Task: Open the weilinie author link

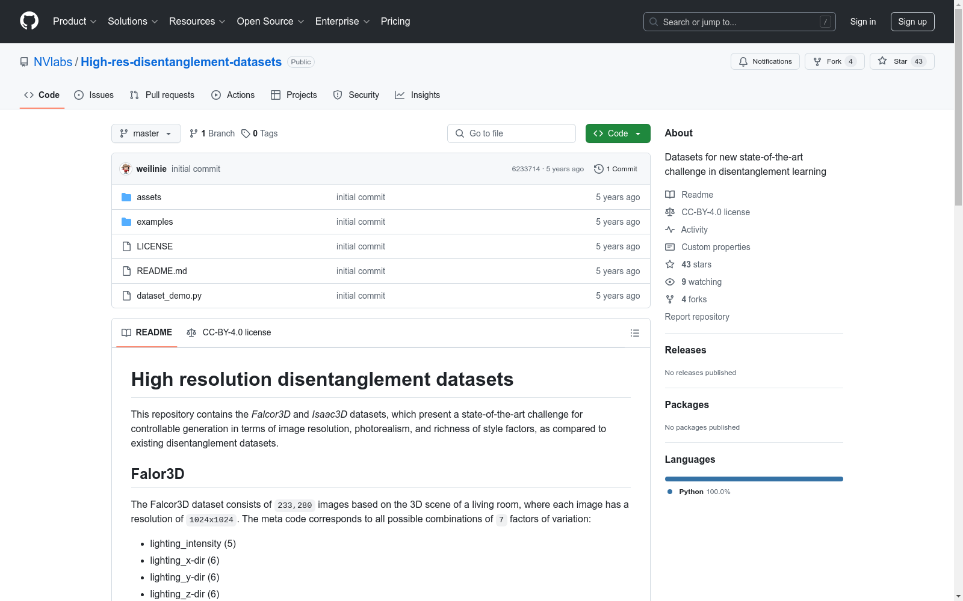Action: (x=152, y=169)
